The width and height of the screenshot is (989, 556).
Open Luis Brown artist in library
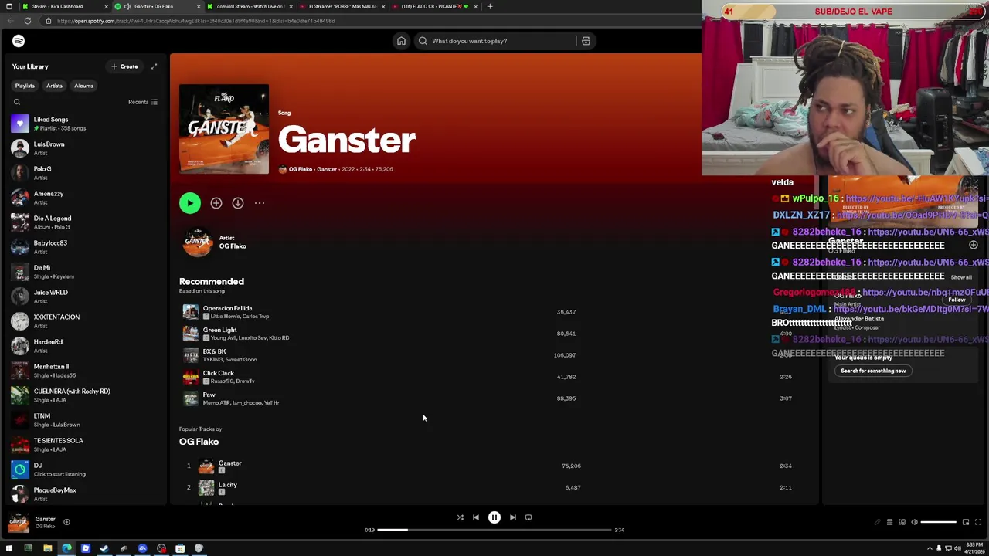85,148
